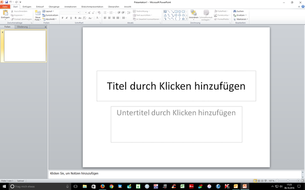Screen dimensions: 305x190
Task: Select the text box shape tool
Action: (165, 11)
